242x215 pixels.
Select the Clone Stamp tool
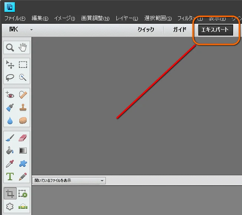pyautogui.click(x=23, y=107)
